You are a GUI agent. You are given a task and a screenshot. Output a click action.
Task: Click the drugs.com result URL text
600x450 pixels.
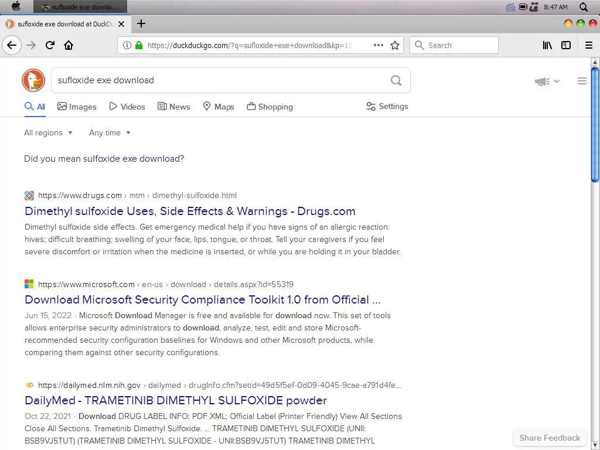coord(137,196)
